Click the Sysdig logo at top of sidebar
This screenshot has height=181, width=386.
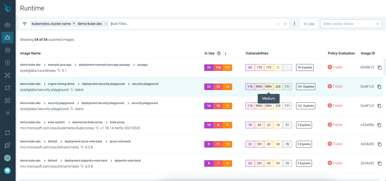7,8
